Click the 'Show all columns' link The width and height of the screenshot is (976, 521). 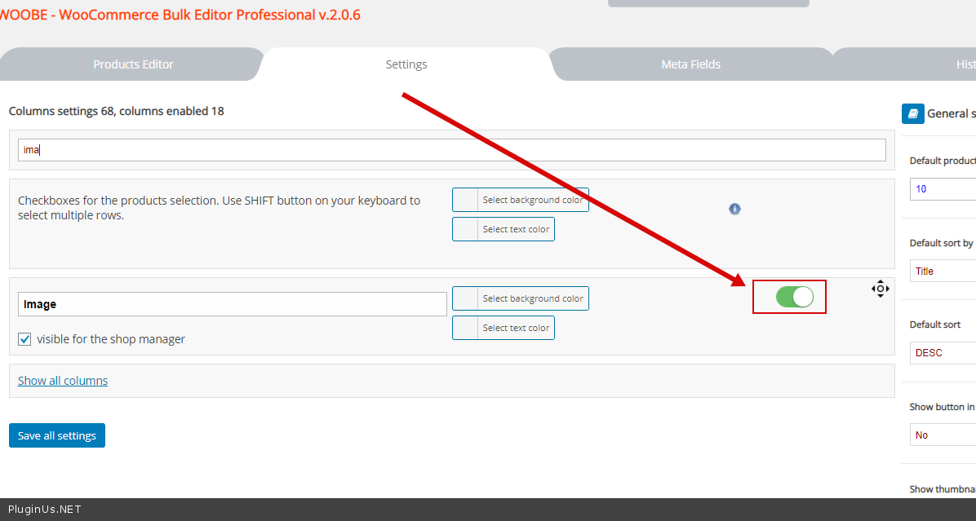63,381
